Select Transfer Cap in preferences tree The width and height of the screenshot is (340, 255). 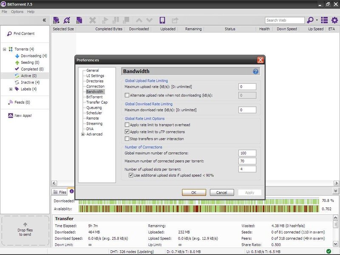tap(97, 102)
